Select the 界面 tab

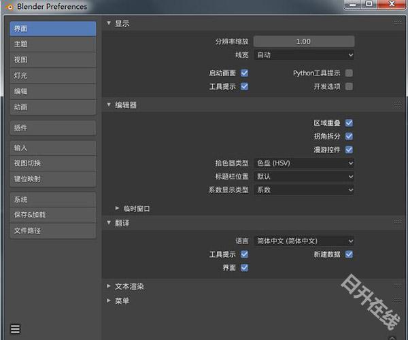point(53,29)
